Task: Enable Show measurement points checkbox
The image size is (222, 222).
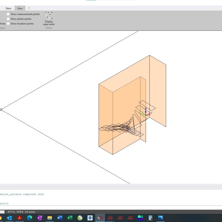Action: click(x=8, y=14)
